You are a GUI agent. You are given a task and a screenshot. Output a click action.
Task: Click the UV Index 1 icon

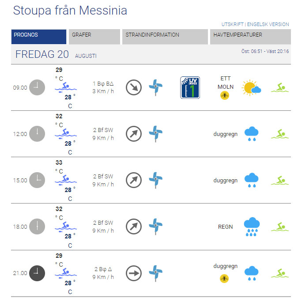click(x=190, y=87)
